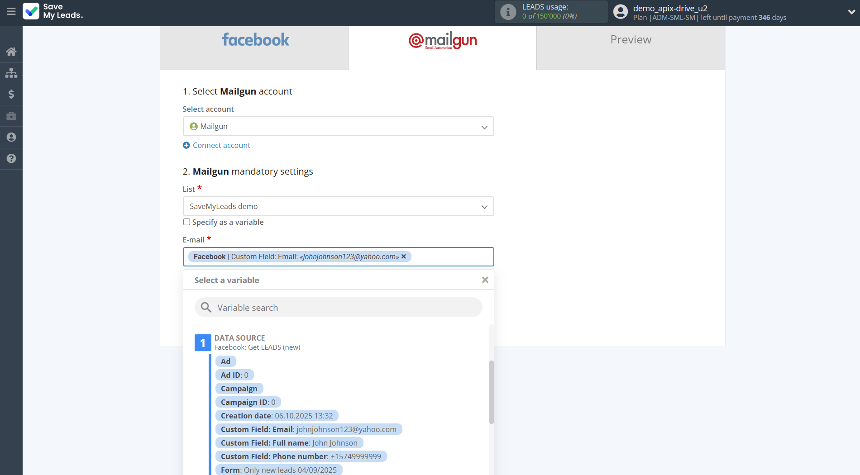Go to Home via sidebar house icon
Viewport: 860px width, 475px height.
pyautogui.click(x=11, y=52)
